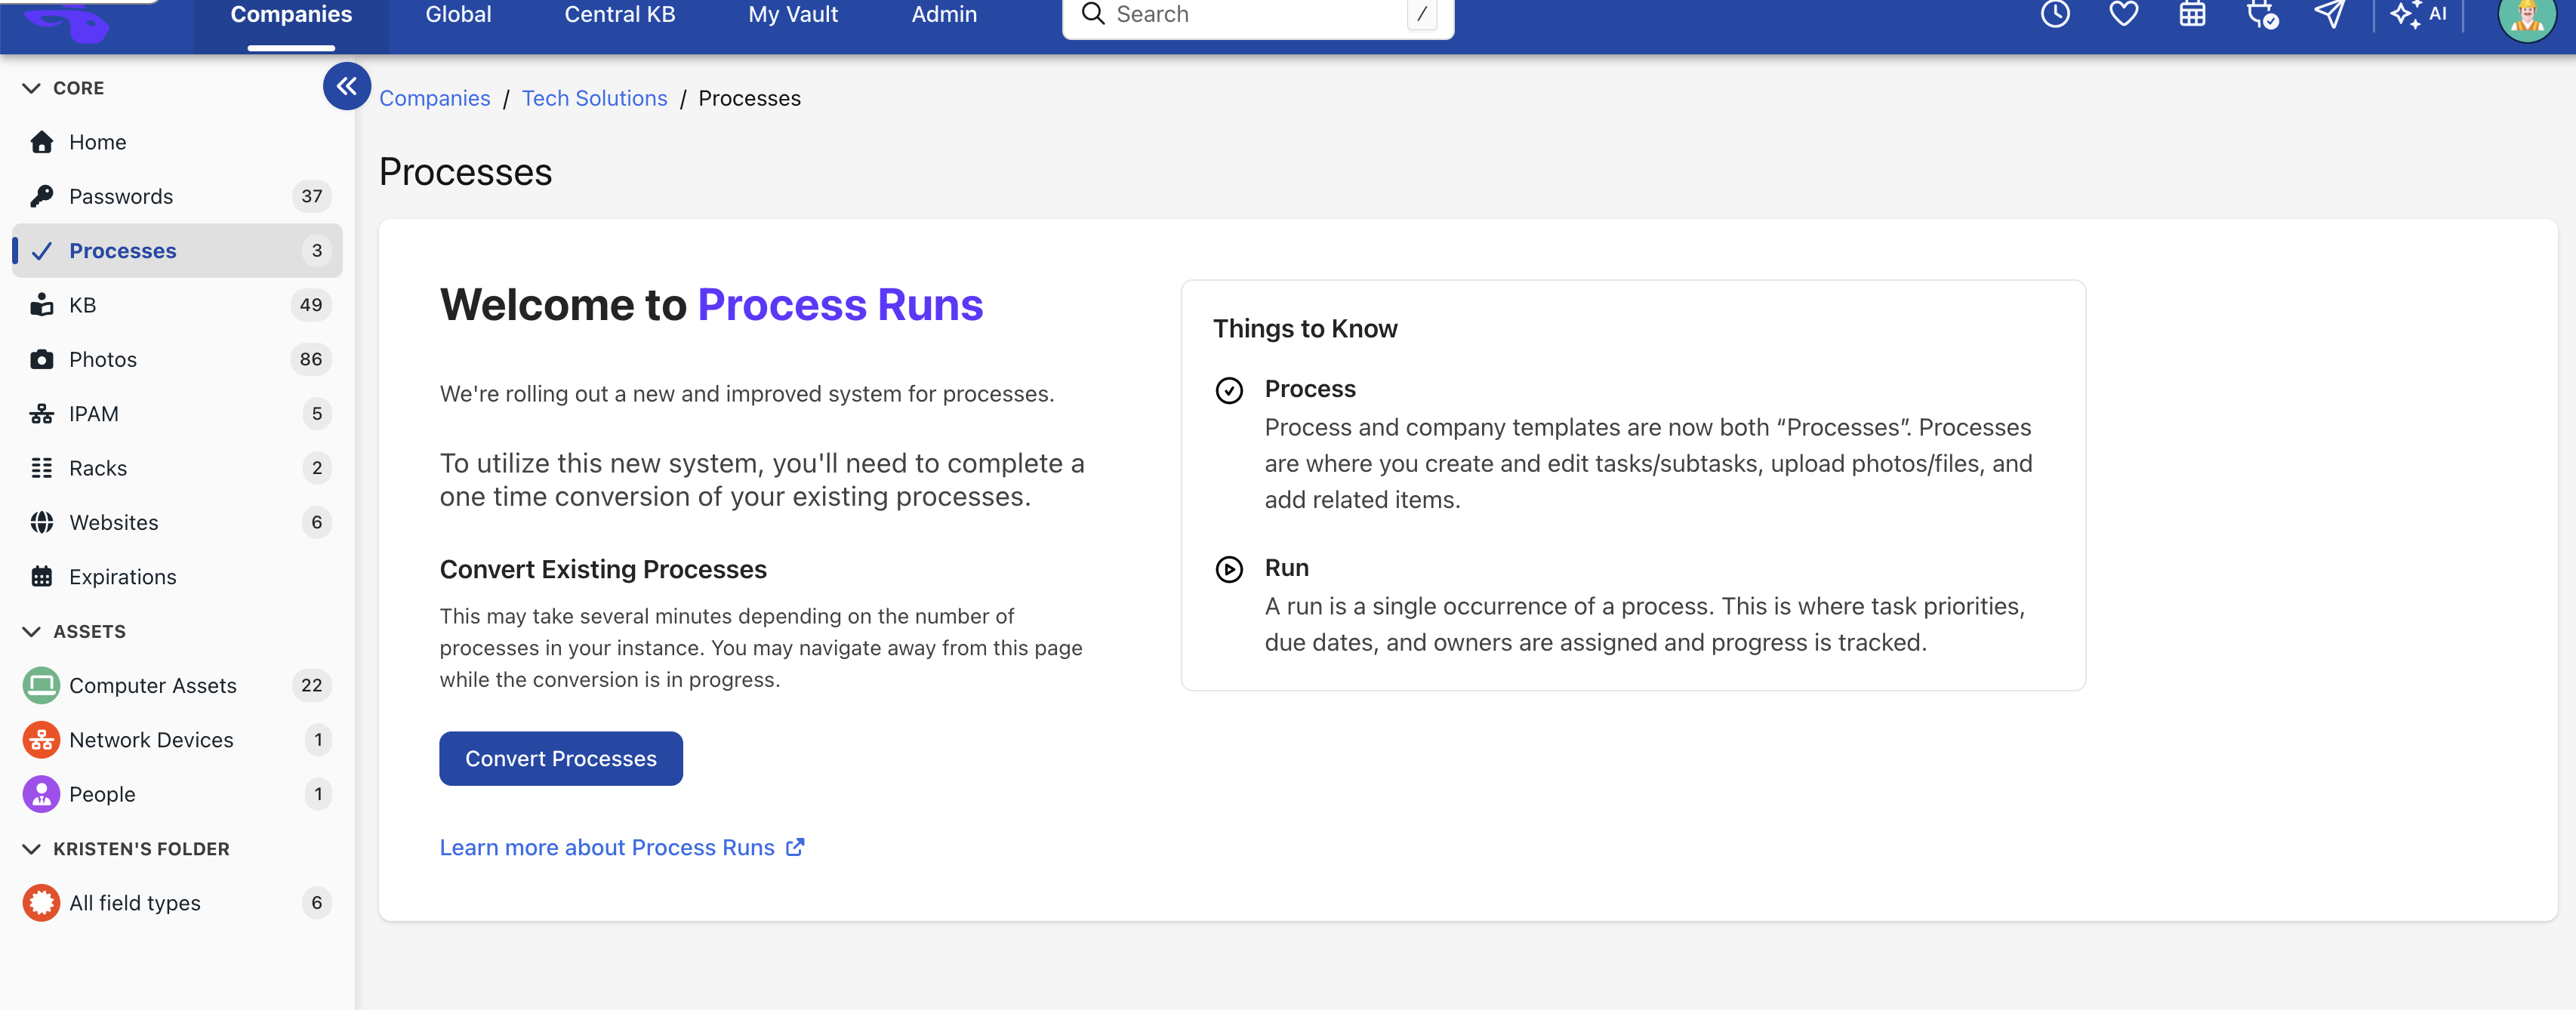Open the AI sparkle assistant

pos(2418,14)
